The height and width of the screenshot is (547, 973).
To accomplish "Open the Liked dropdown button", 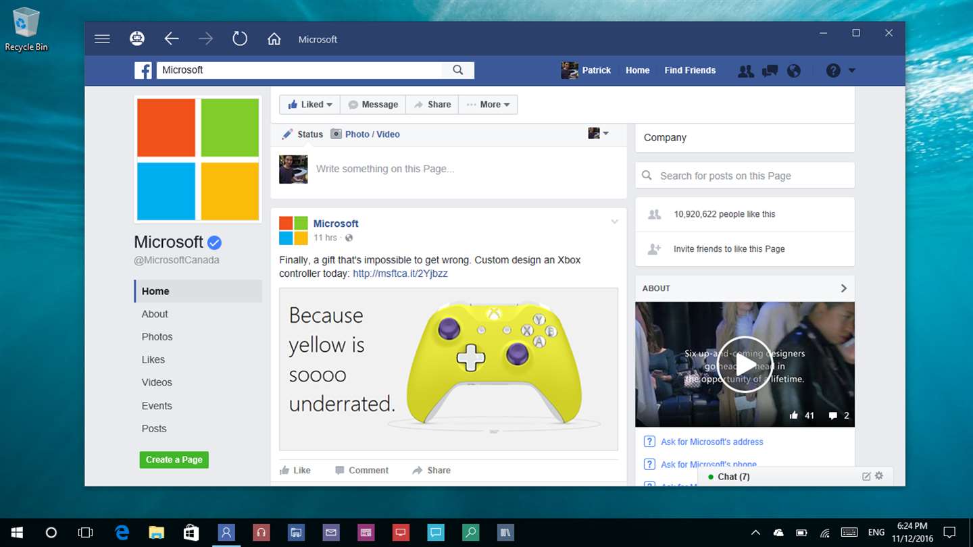I will click(309, 105).
